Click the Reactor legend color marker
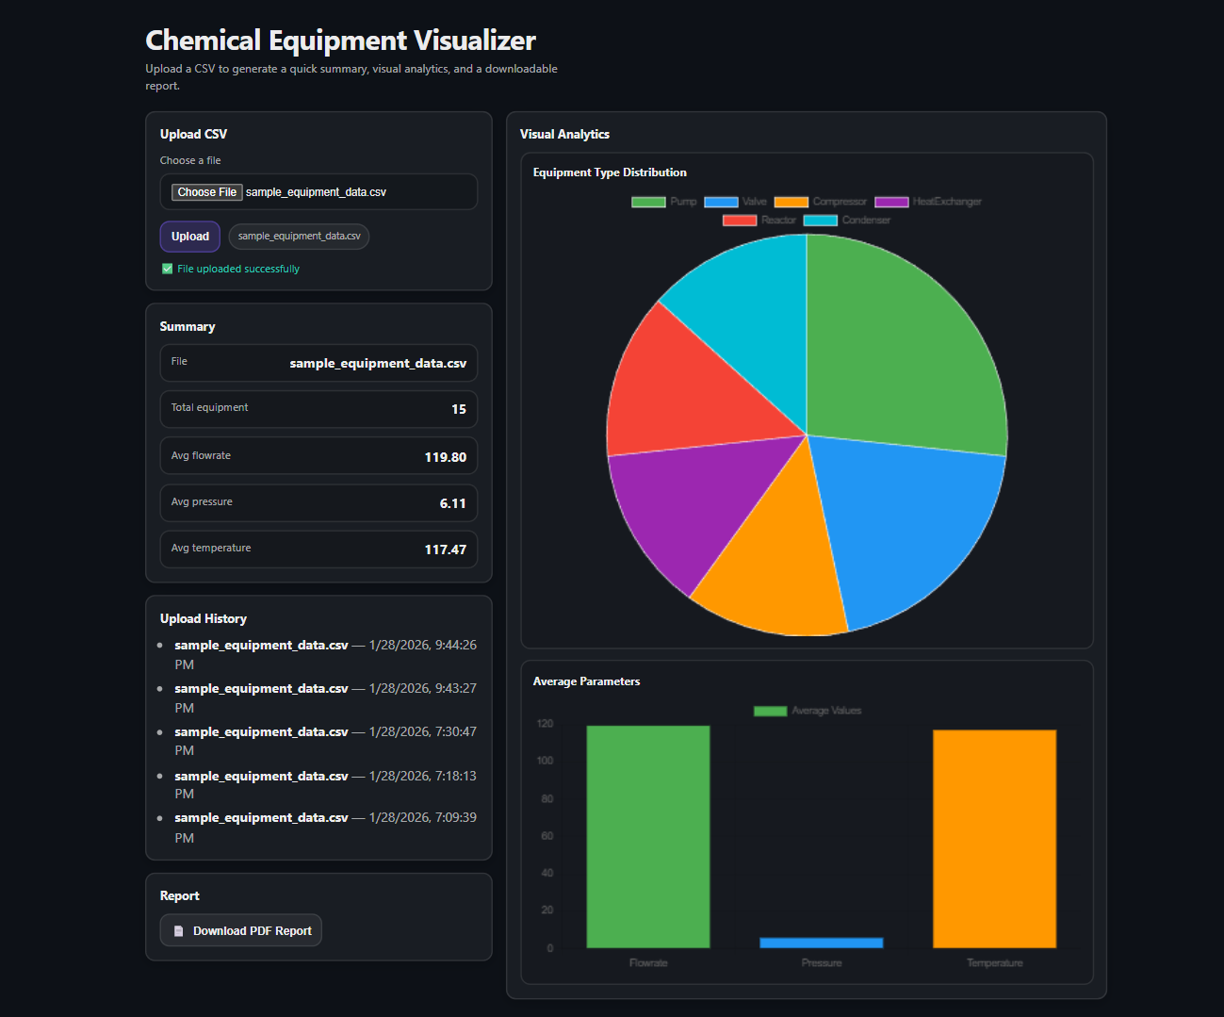The width and height of the screenshot is (1224, 1017). [x=739, y=220]
